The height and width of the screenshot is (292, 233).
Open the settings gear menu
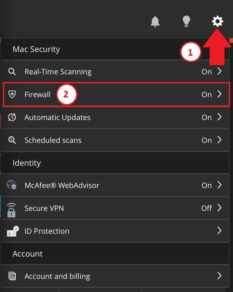pos(218,21)
